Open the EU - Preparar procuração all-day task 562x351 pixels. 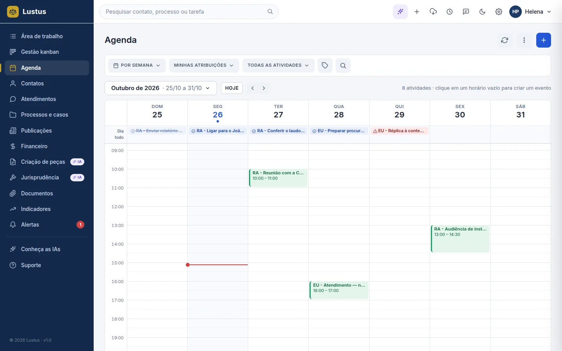click(x=339, y=131)
